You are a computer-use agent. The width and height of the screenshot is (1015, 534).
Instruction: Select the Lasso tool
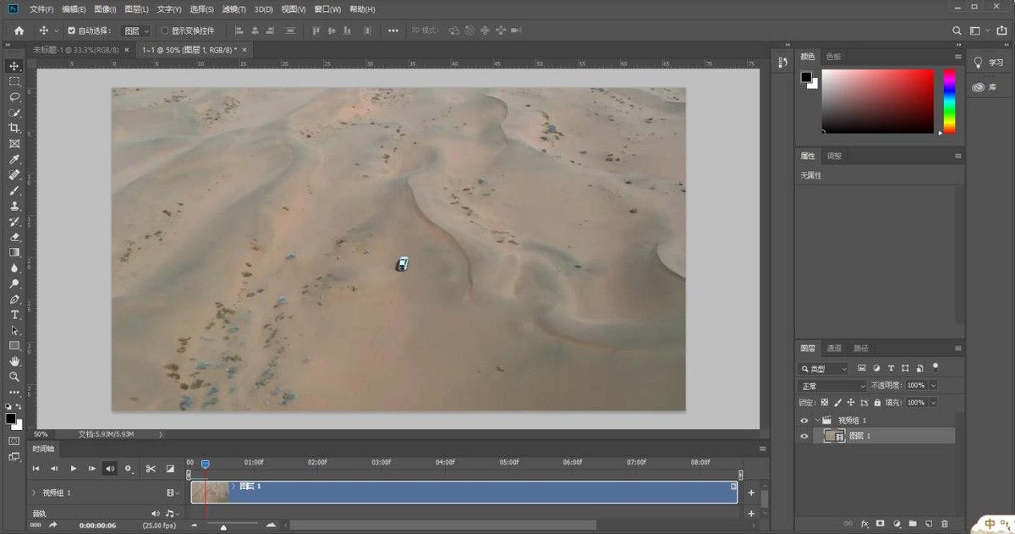coord(14,97)
